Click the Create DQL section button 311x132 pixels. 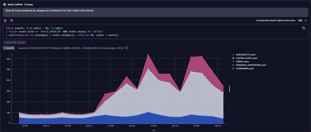tap(15, 42)
